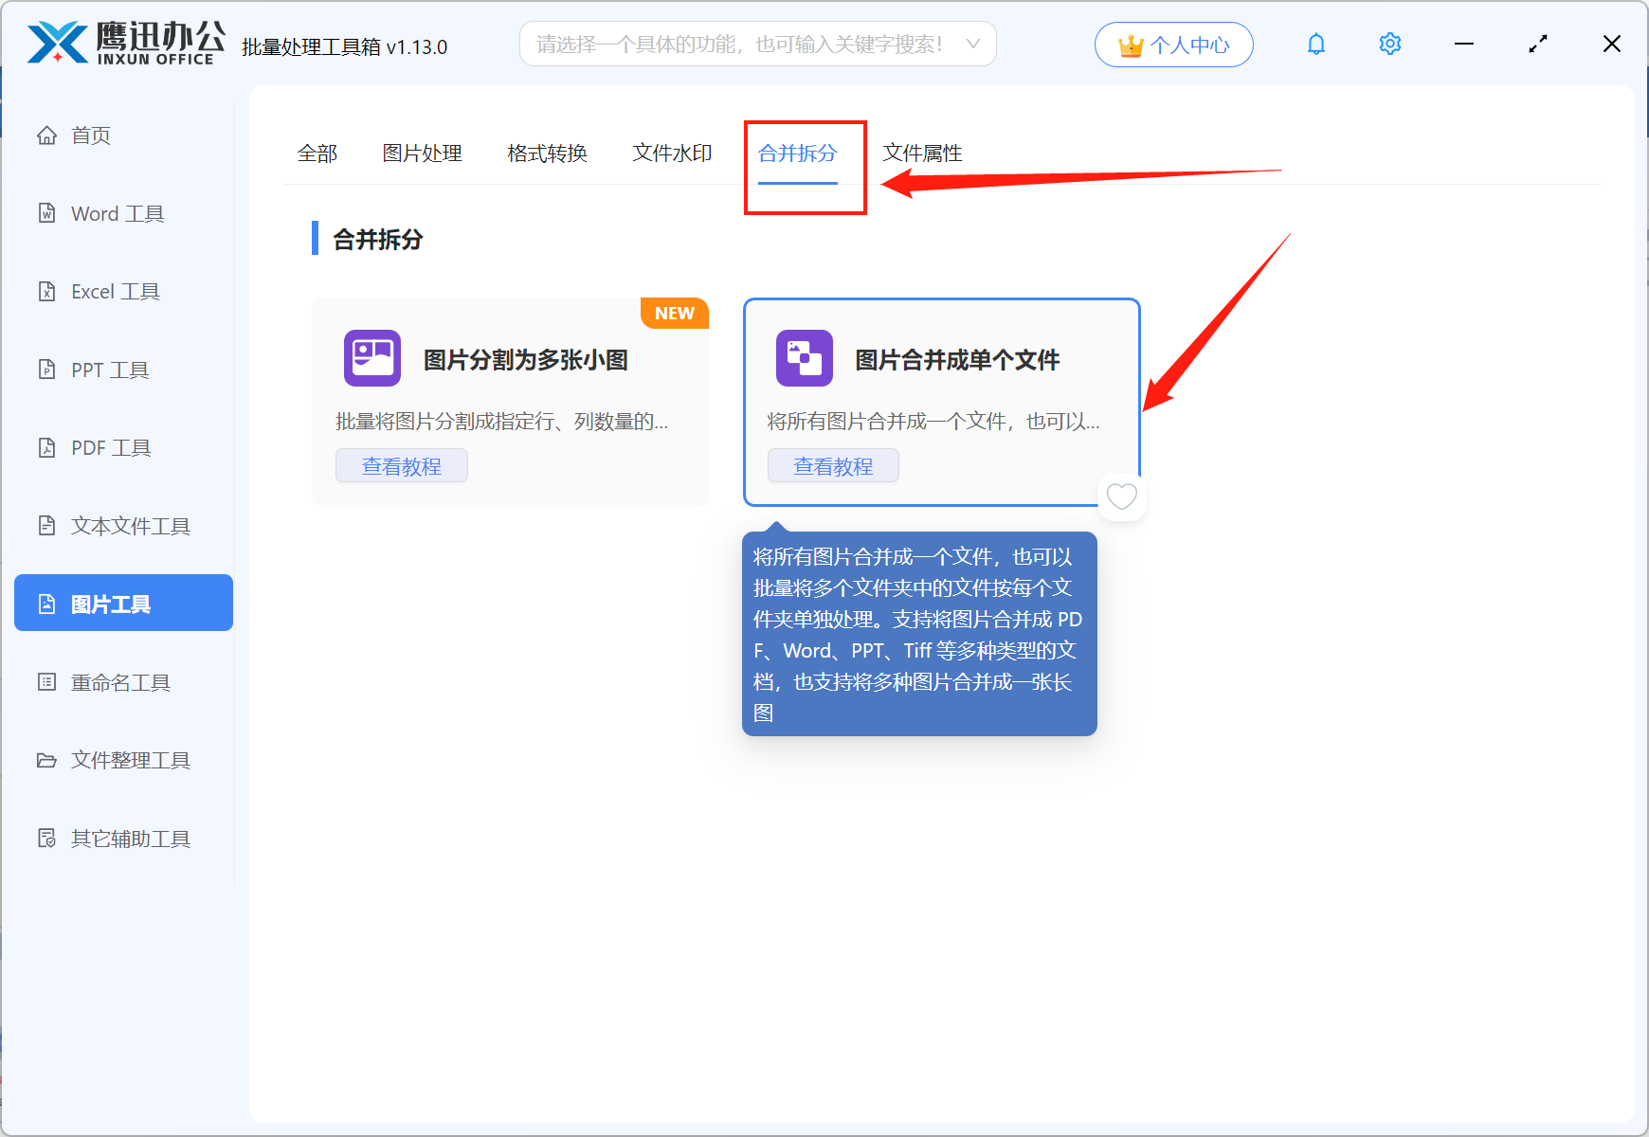Return to 首页 from the sidebar
This screenshot has width=1649, height=1137.
91,135
